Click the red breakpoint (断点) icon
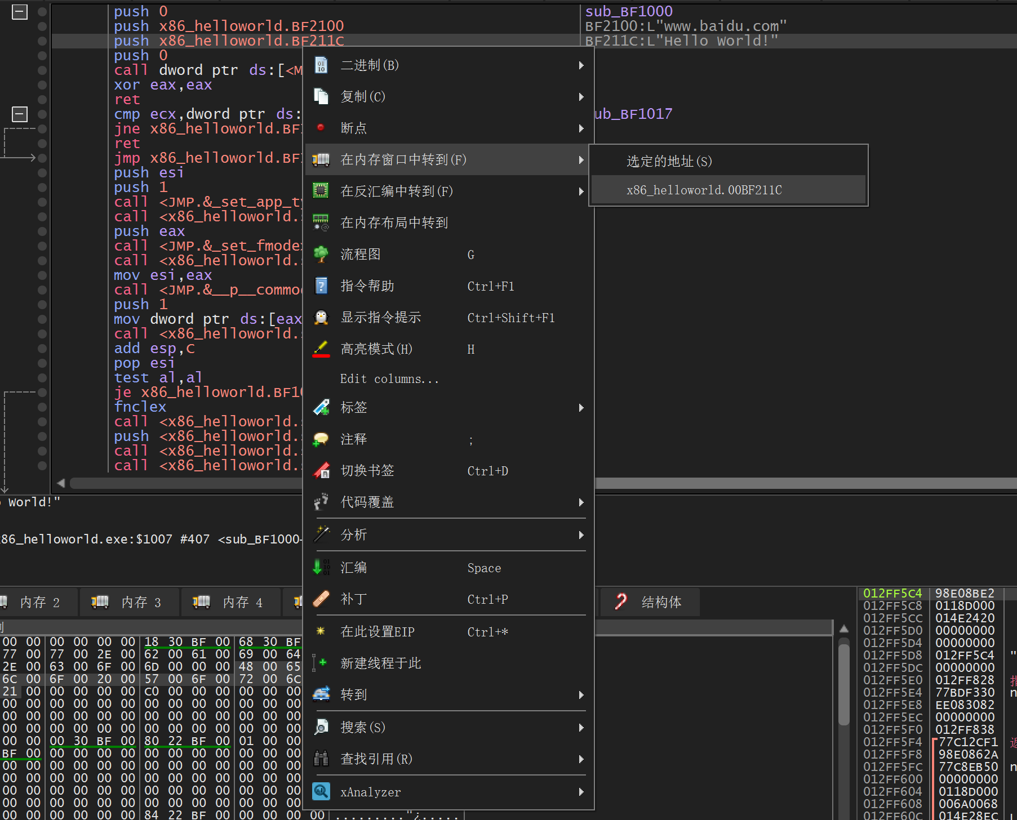This screenshot has width=1017, height=820. pyautogui.click(x=321, y=128)
